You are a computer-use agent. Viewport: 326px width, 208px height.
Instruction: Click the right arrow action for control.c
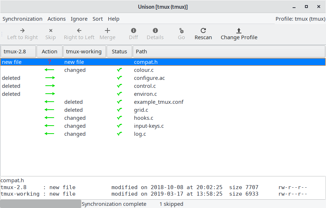tap(50, 86)
